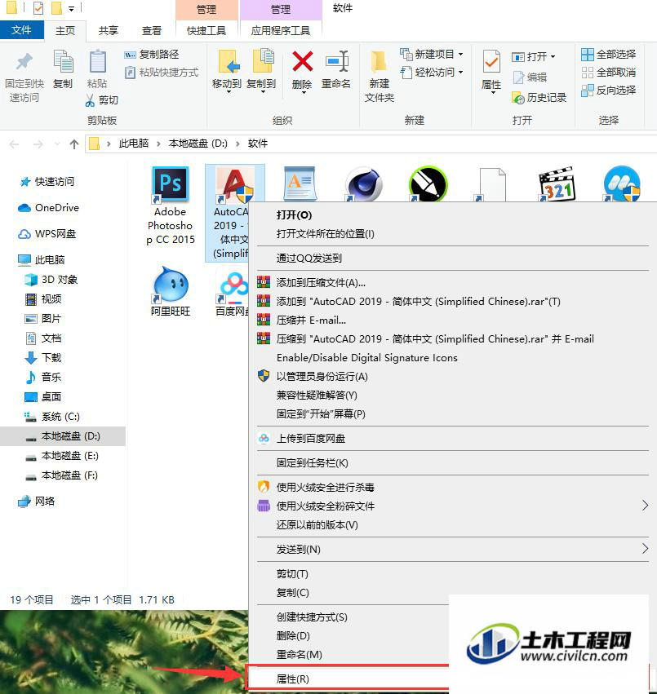Select Local Disk (E:) in sidebar
This screenshot has height=694, width=657.
[x=61, y=456]
